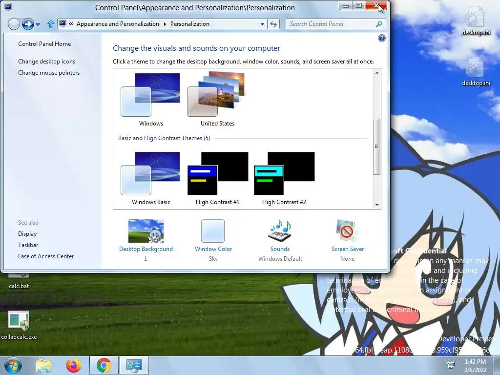Click Appearance and Personalization breadcrumb
Viewport: 500px width, 375px height.
click(x=118, y=24)
